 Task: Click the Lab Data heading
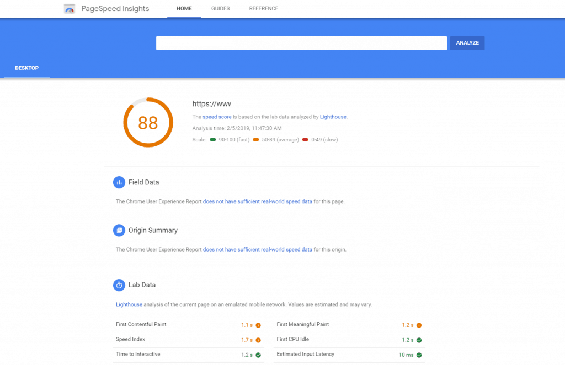pos(142,285)
